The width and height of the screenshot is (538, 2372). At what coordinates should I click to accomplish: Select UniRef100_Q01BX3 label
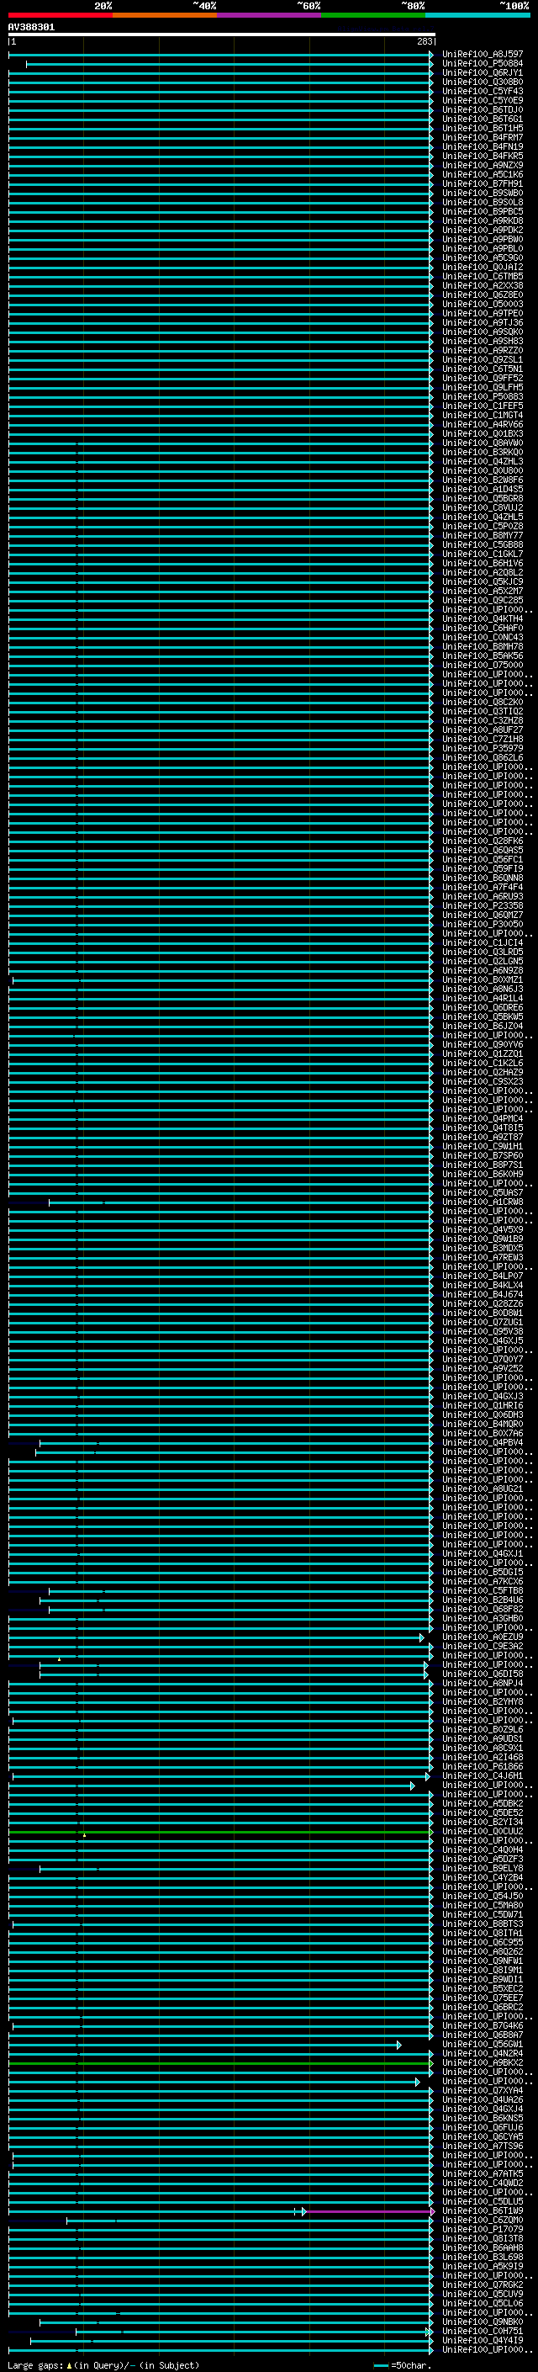click(482, 433)
